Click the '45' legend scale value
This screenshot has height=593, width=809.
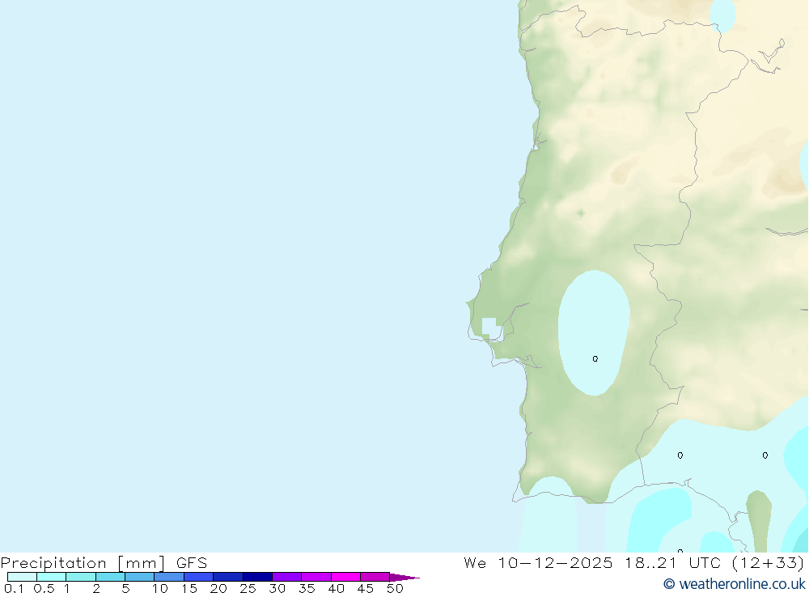click(366, 588)
